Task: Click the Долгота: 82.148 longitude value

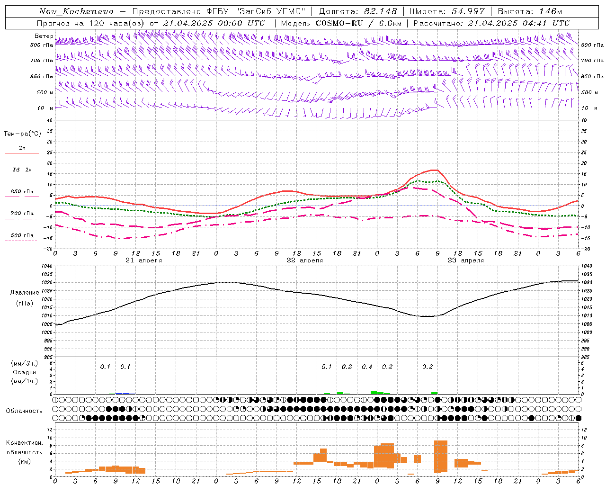Action: coord(358,11)
